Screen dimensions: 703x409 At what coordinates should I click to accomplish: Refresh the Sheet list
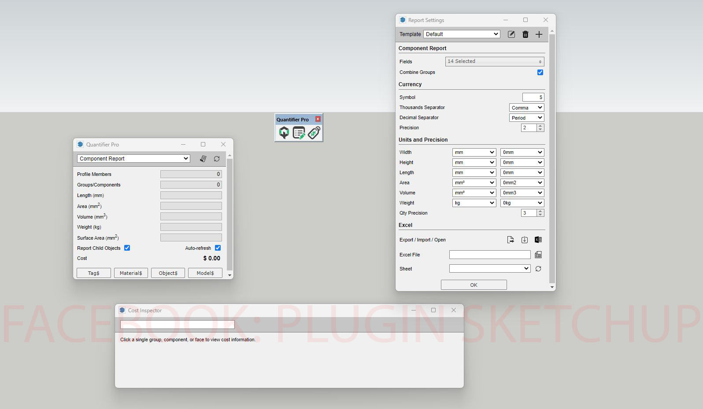(x=538, y=269)
